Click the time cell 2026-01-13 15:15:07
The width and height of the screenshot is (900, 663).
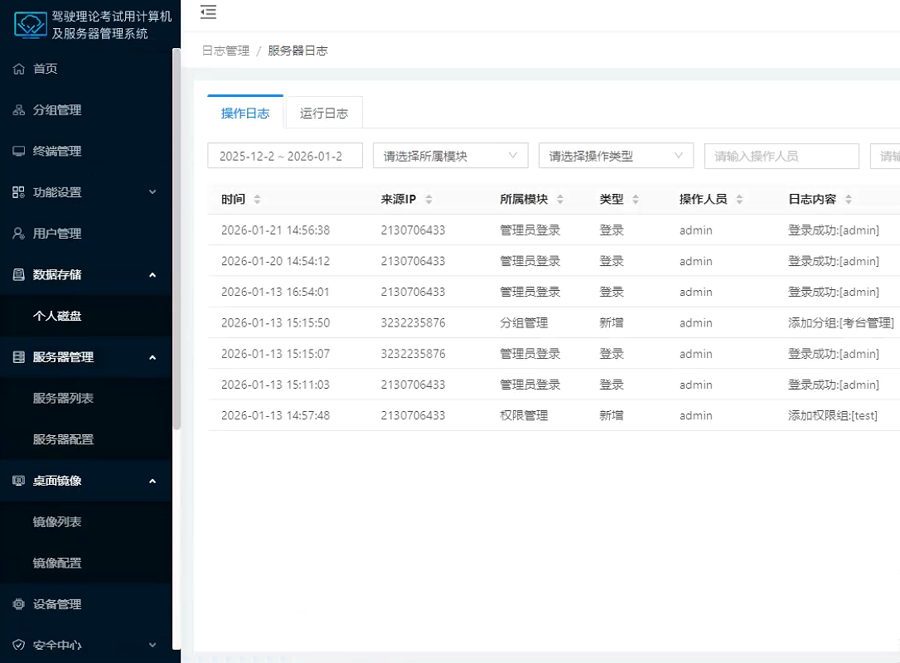pyautogui.click(x=275, y=354)
